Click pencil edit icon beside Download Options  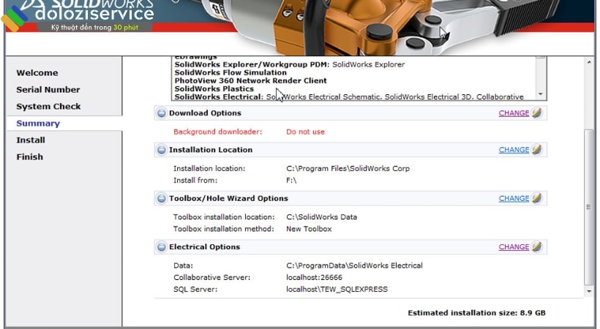pos(537,113)
